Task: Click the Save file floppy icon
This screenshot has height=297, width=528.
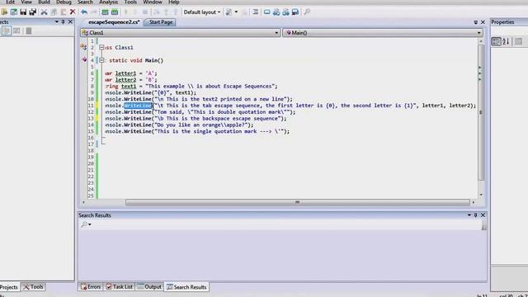Action: (23, 12)
